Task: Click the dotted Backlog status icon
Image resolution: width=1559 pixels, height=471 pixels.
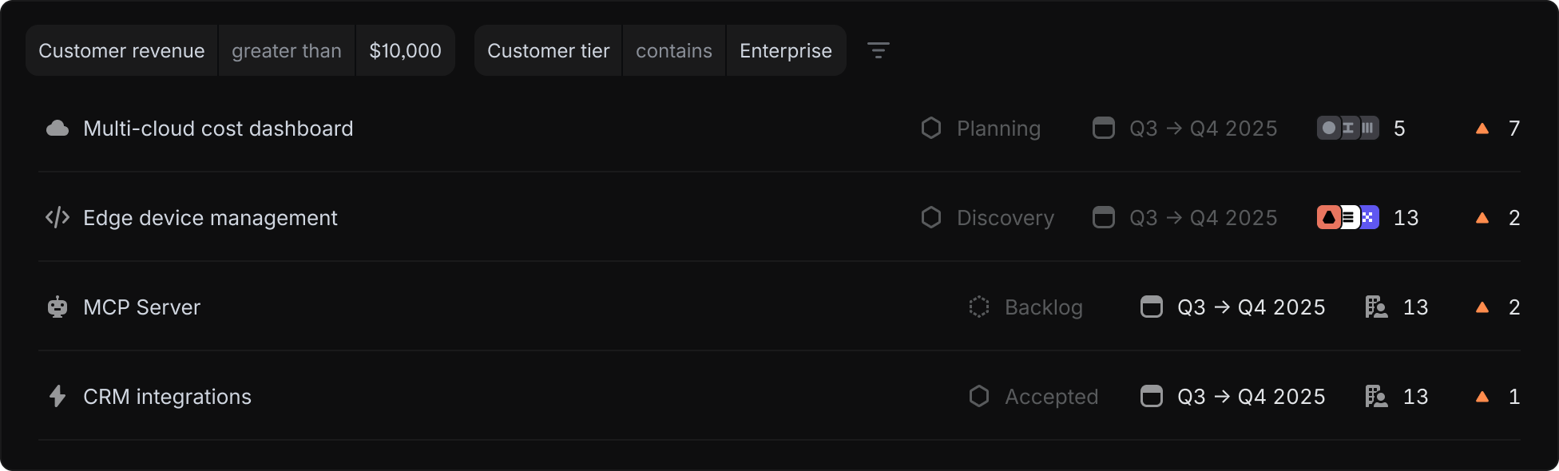Action: click(978, 307)
